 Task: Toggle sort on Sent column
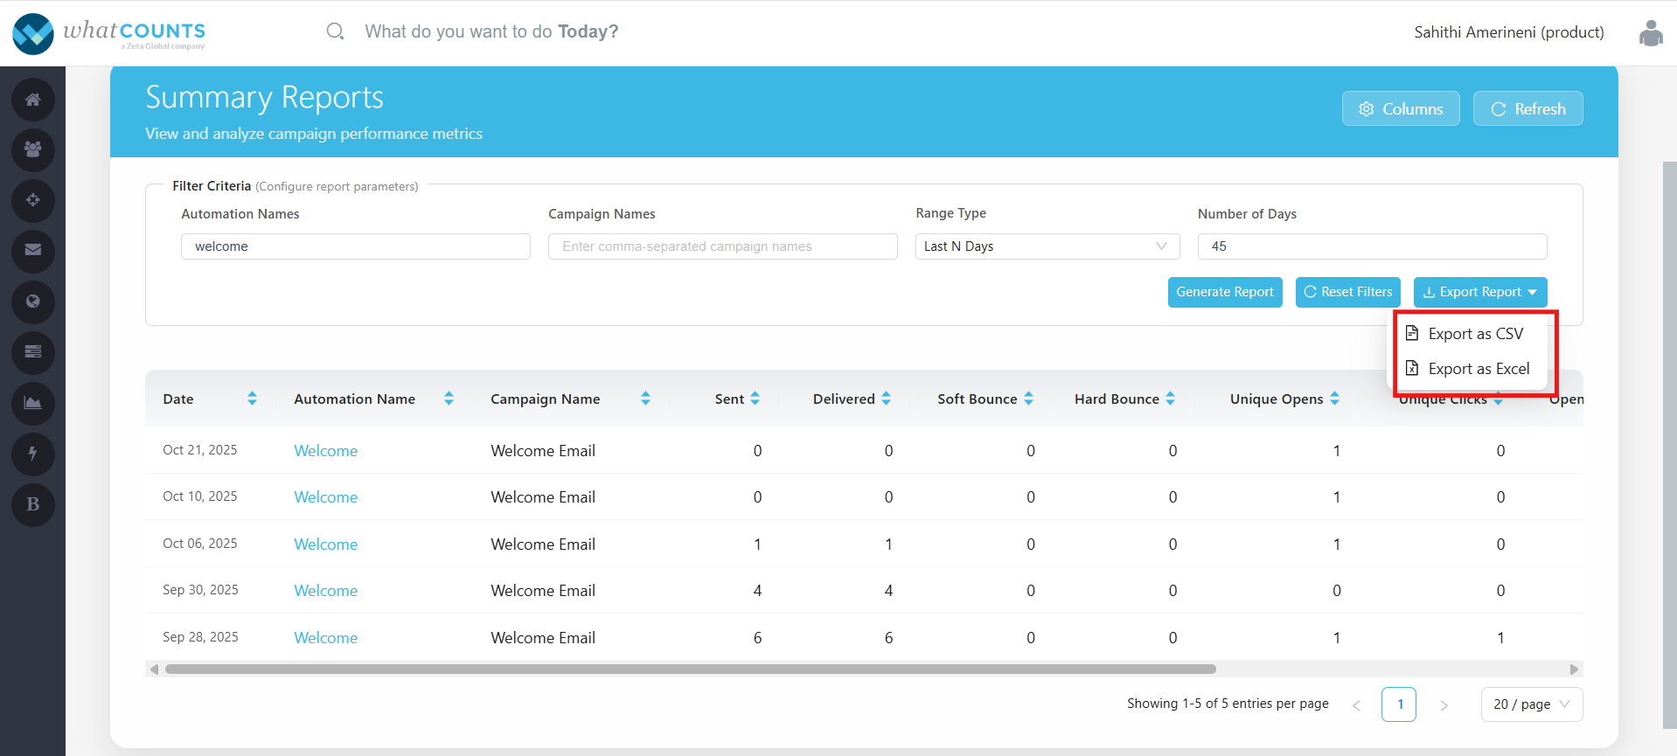pos(755,399)
